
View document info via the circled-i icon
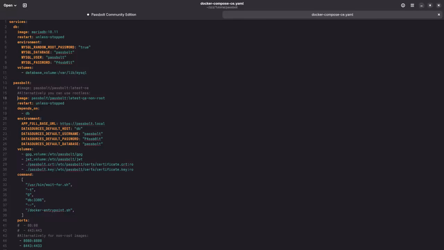(403, 5)
